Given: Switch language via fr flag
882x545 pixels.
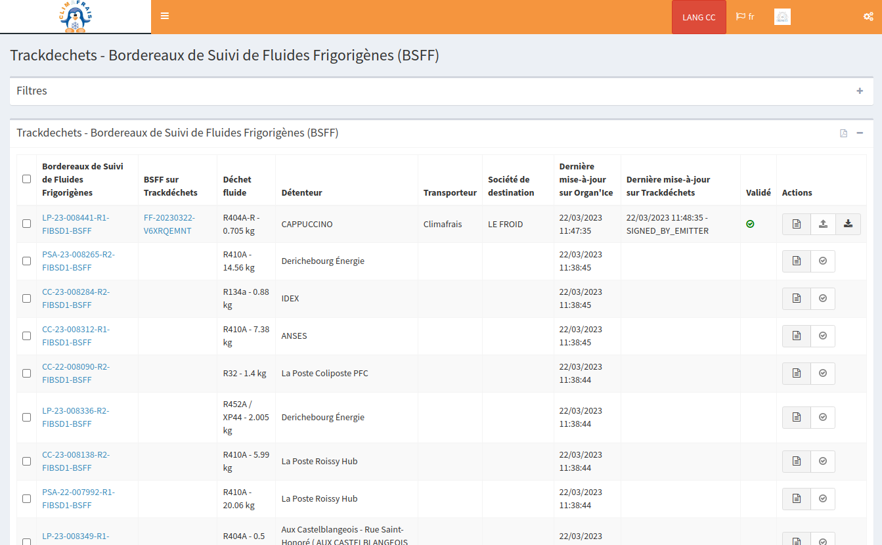Looking at the screenshot, I should click(x=745, y=17).
